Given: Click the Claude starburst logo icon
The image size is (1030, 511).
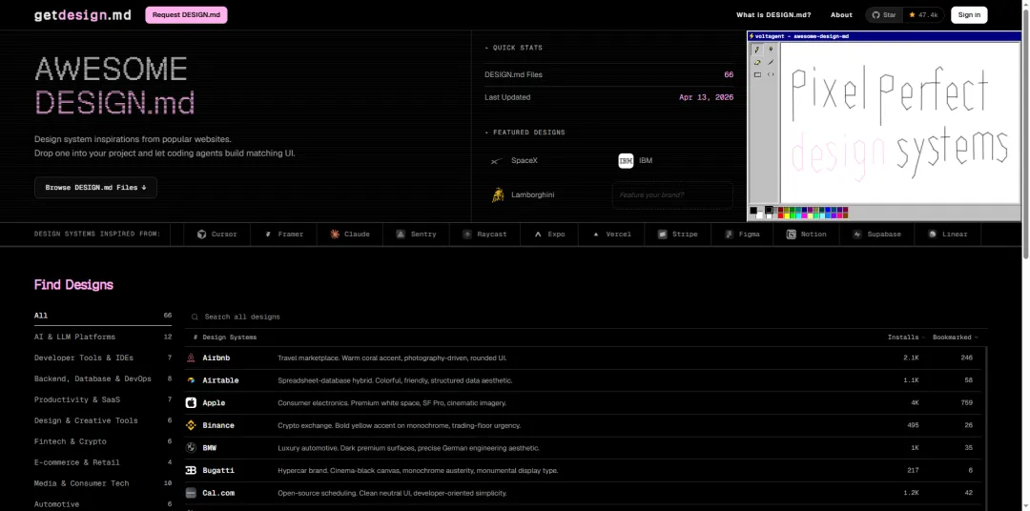Looking at the screenshot, I should (x=335, y=234).
